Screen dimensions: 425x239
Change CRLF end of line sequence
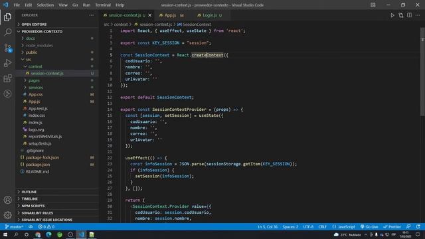click(322, 226)
